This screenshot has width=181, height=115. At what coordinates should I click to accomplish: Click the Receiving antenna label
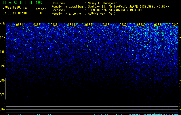pos(66,14)
